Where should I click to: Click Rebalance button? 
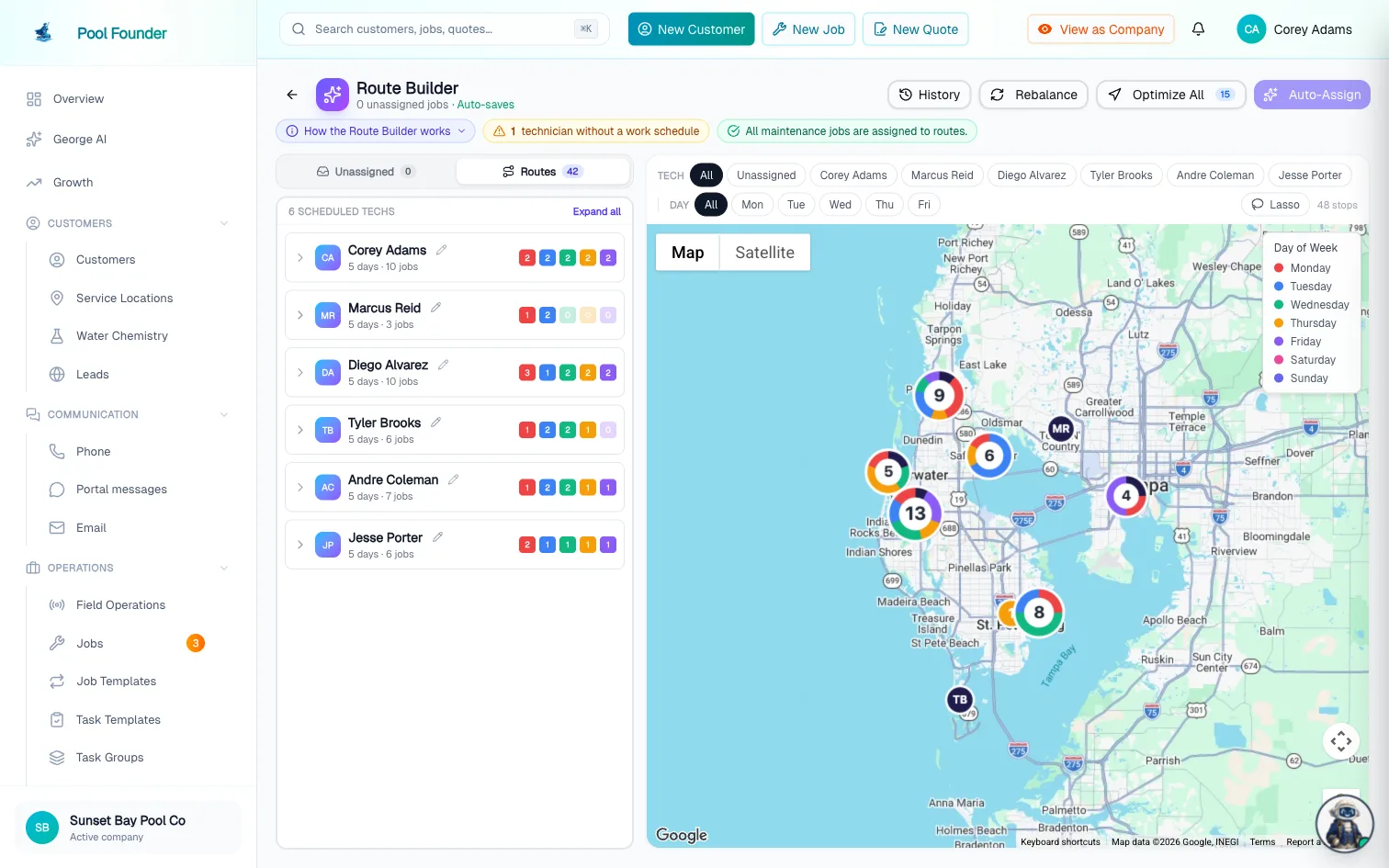pos(1033,95)
